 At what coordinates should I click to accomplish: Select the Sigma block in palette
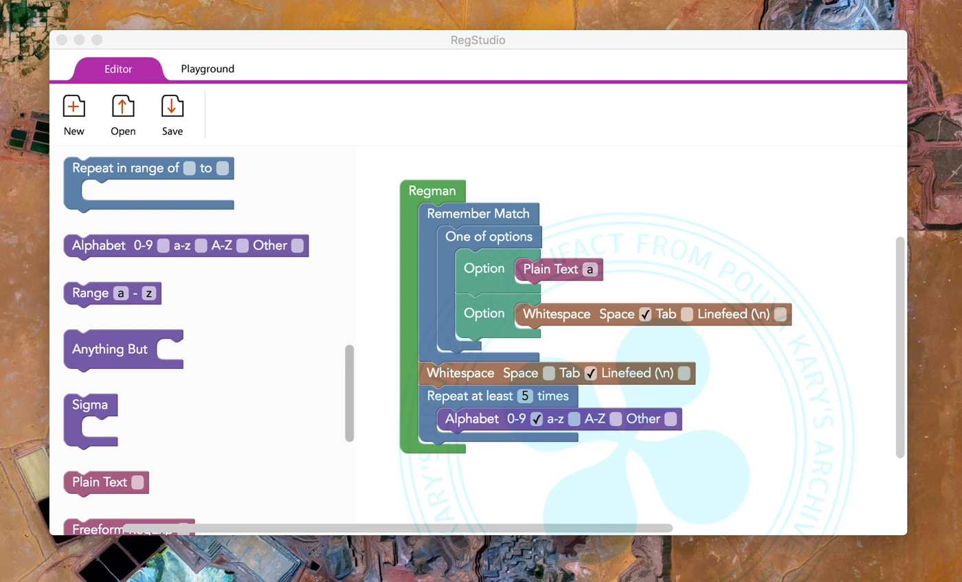coord(90,405)
